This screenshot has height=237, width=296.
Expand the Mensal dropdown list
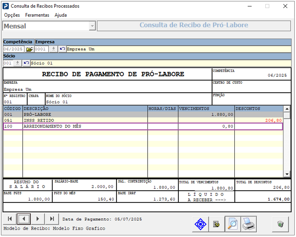[x=92, y=26]
